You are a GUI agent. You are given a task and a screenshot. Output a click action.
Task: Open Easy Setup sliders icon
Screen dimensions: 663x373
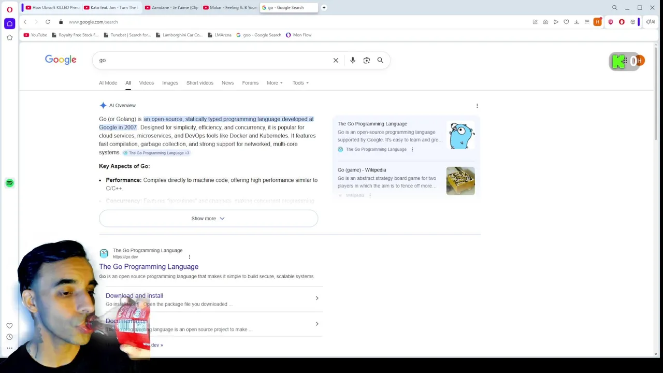587,22
